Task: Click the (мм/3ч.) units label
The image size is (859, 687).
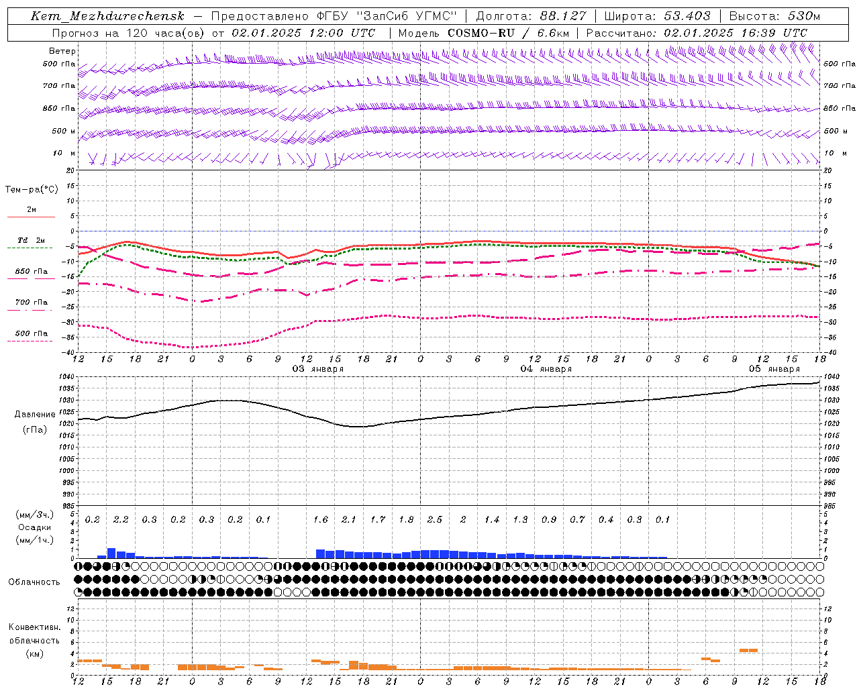Action: click(35, 515)
